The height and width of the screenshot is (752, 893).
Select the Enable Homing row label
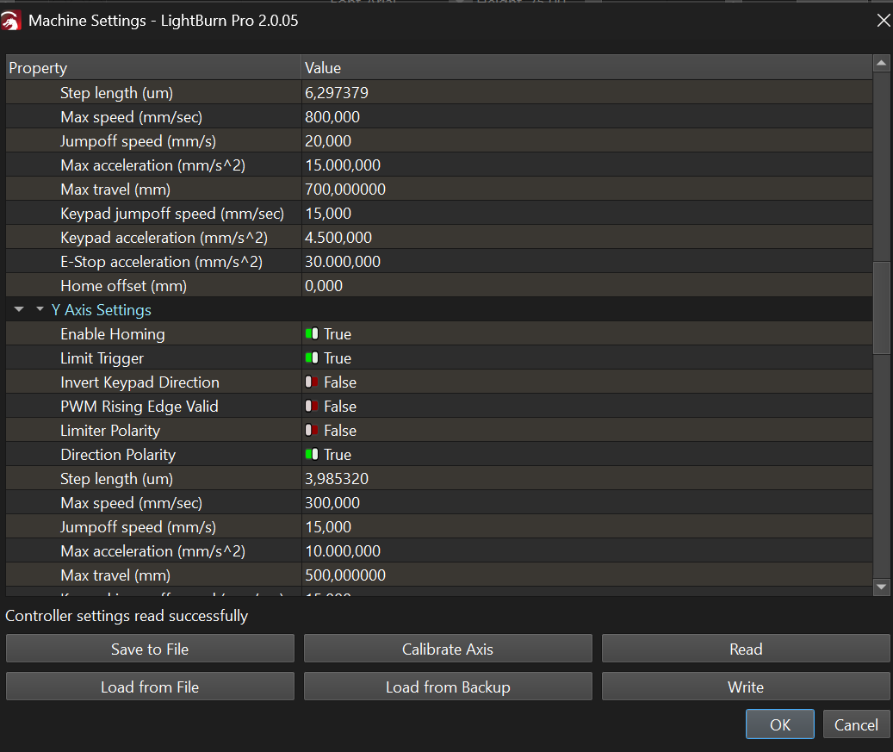(113, 334)
